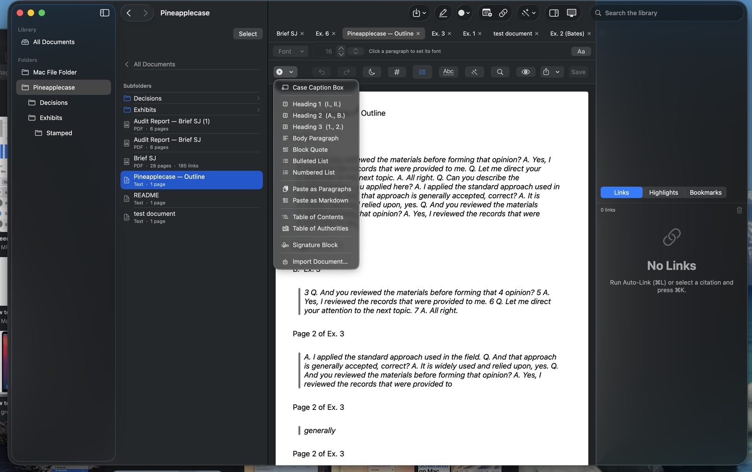The image size is (752, 472).
Task: Choose Paste as Markdown
Action: [x=316, y=200]
